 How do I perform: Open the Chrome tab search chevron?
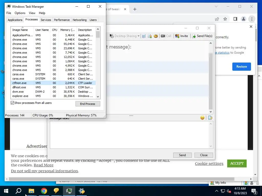coord(216,6)
